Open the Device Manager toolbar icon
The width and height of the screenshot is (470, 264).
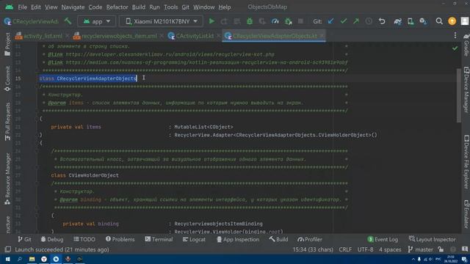(x=411, y=21)
